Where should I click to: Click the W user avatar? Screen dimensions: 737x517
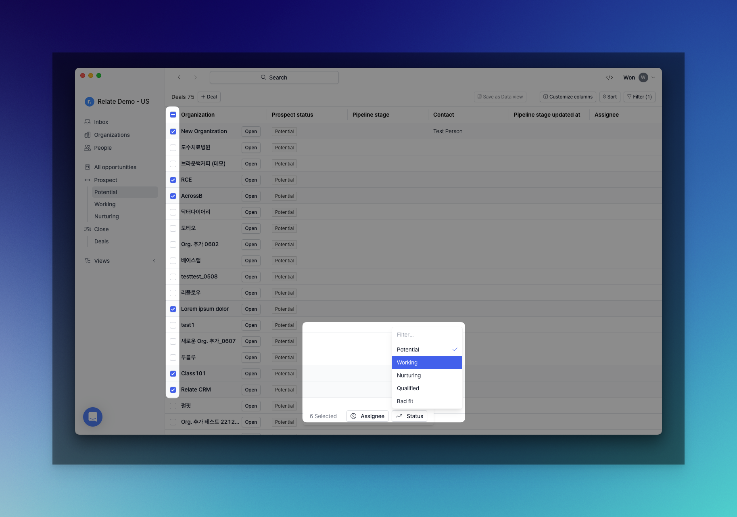pyautogui.click(x=643, y=77)
